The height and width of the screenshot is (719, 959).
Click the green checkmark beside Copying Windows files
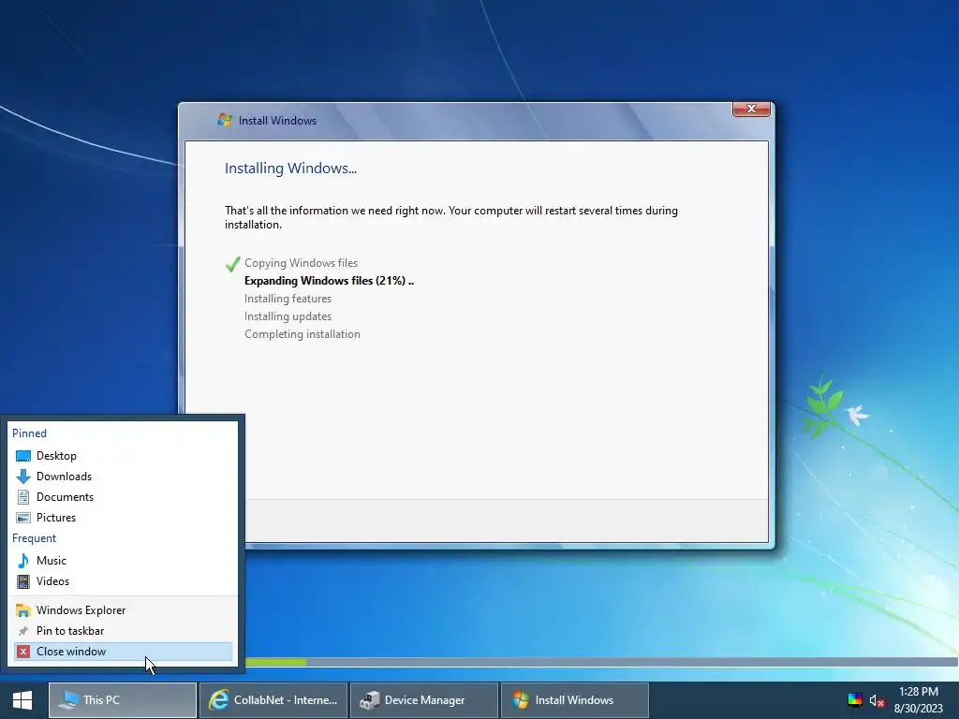click(x=232, y=263)
